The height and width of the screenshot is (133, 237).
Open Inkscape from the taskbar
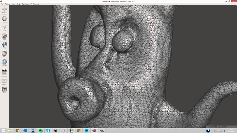pos(56,131)
